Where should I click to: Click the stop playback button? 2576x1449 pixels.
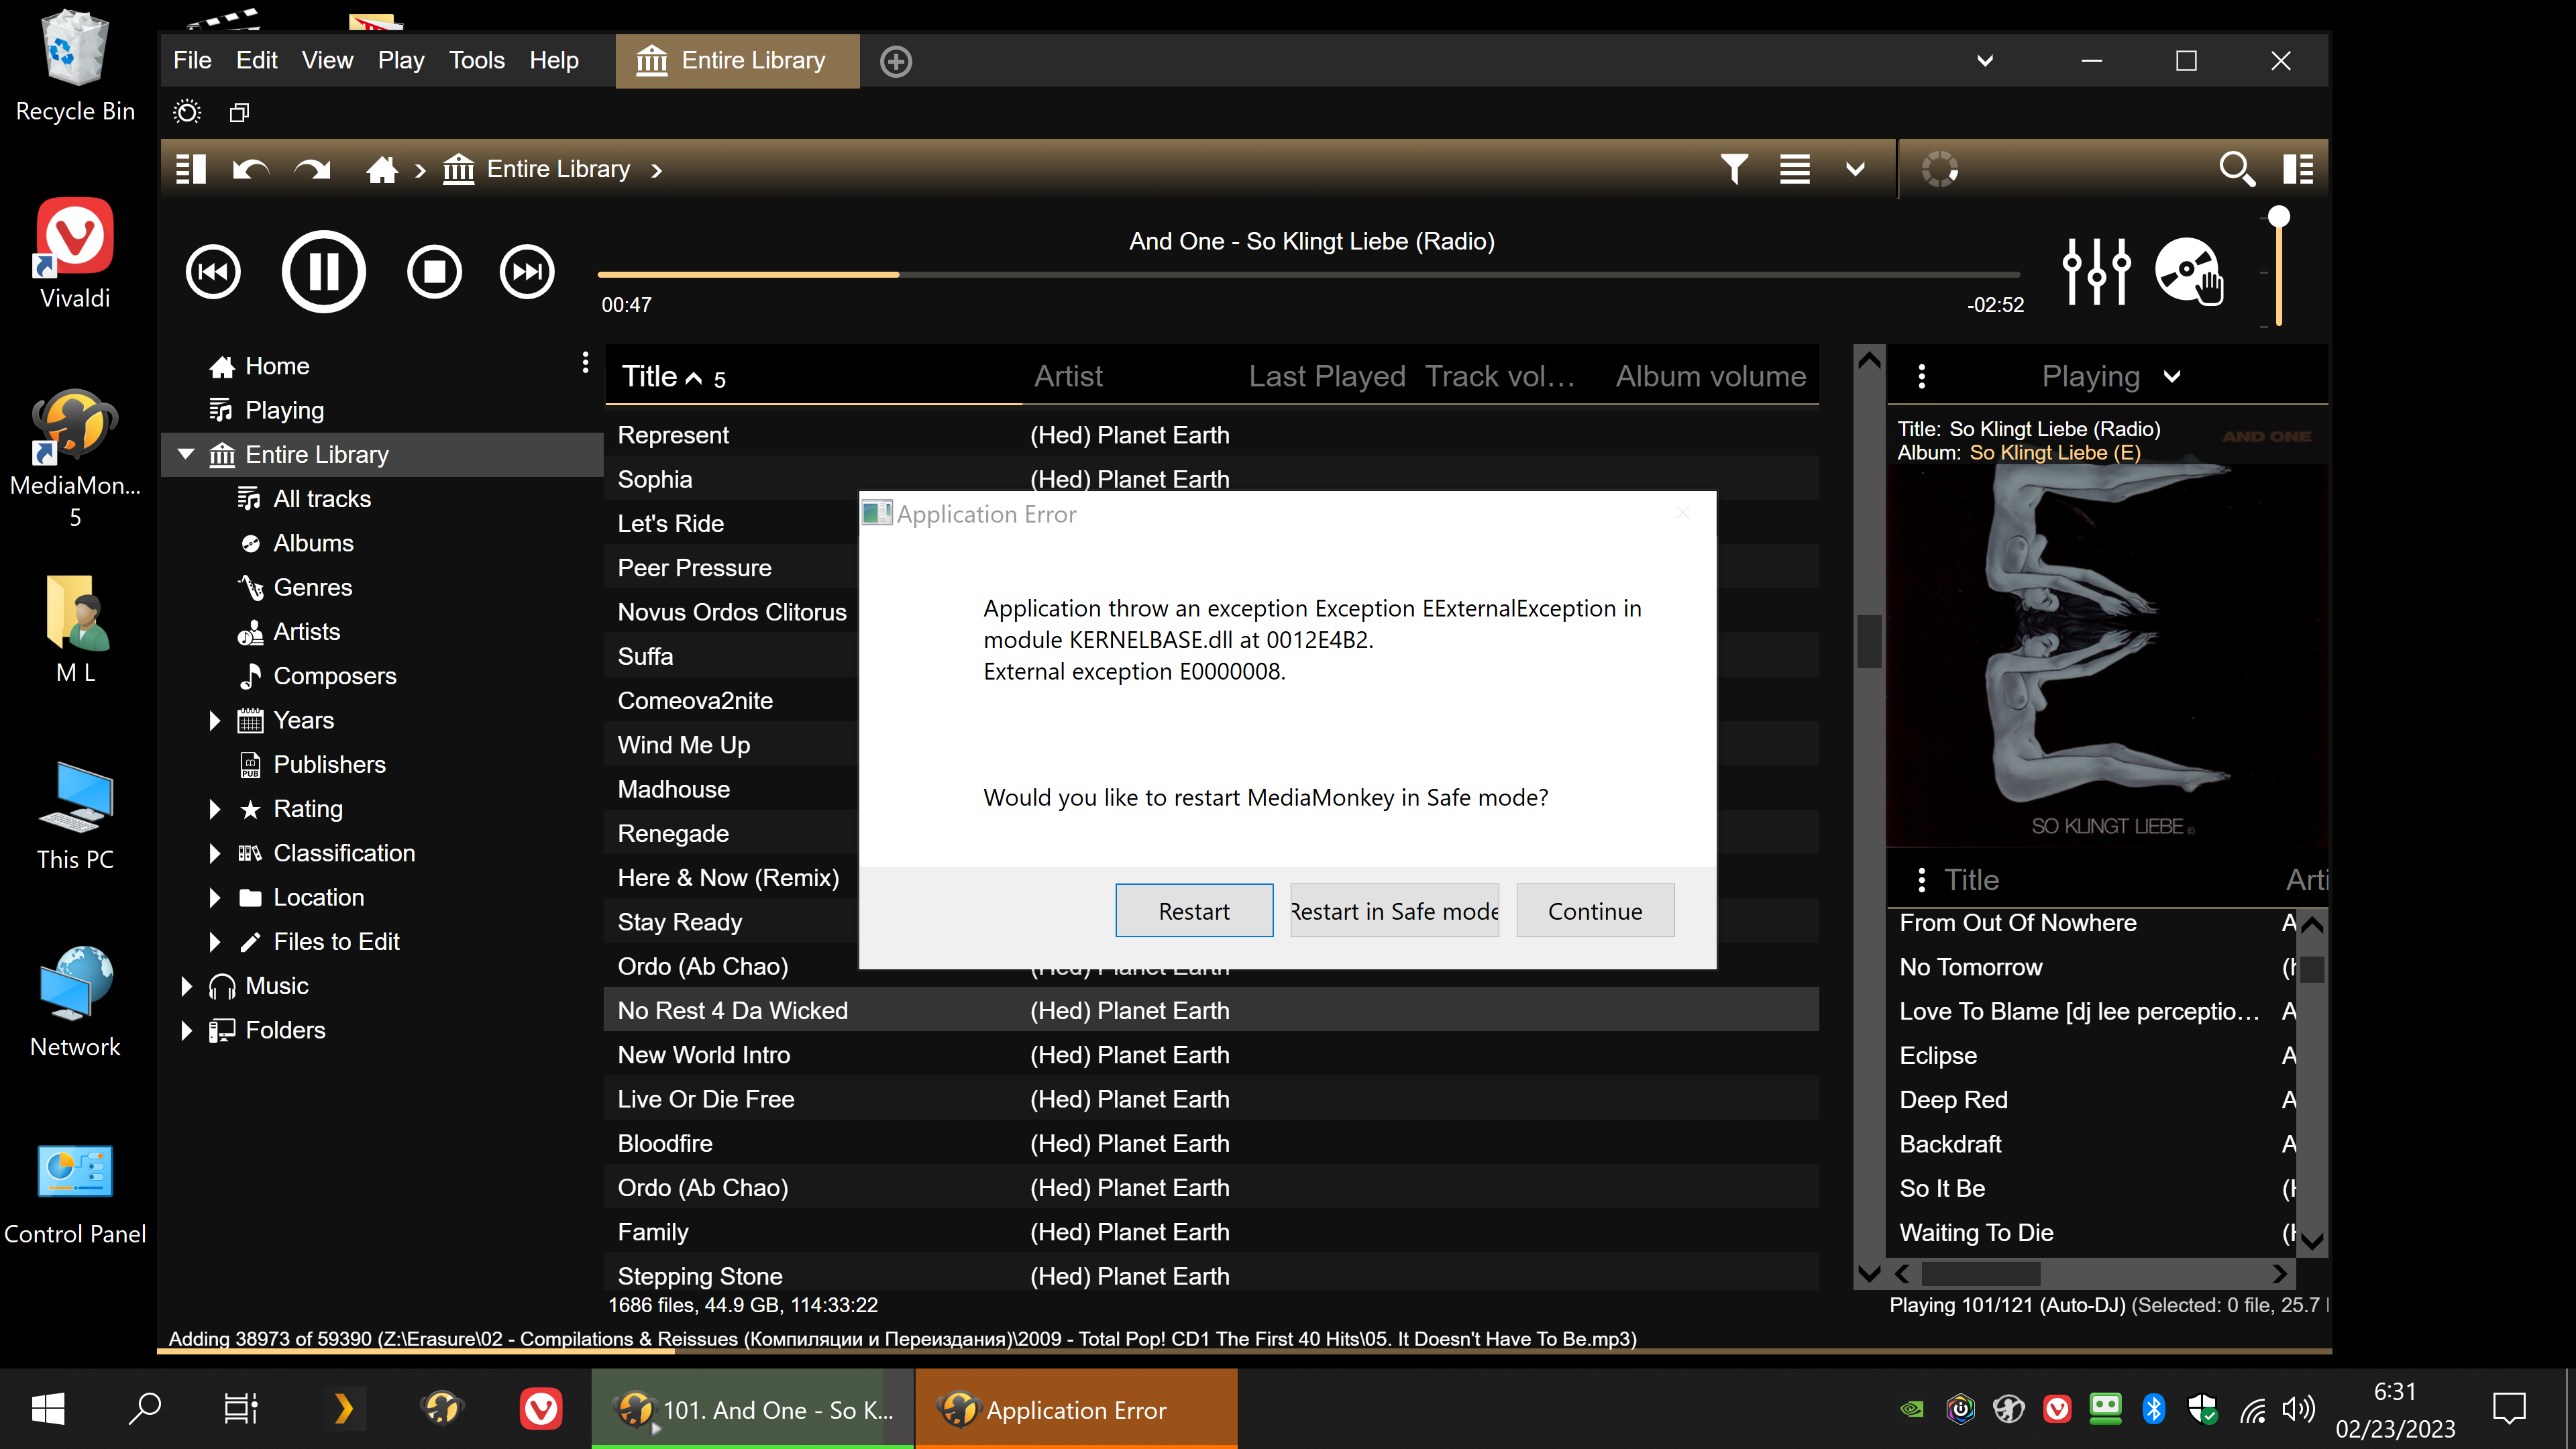coord(434,272)
